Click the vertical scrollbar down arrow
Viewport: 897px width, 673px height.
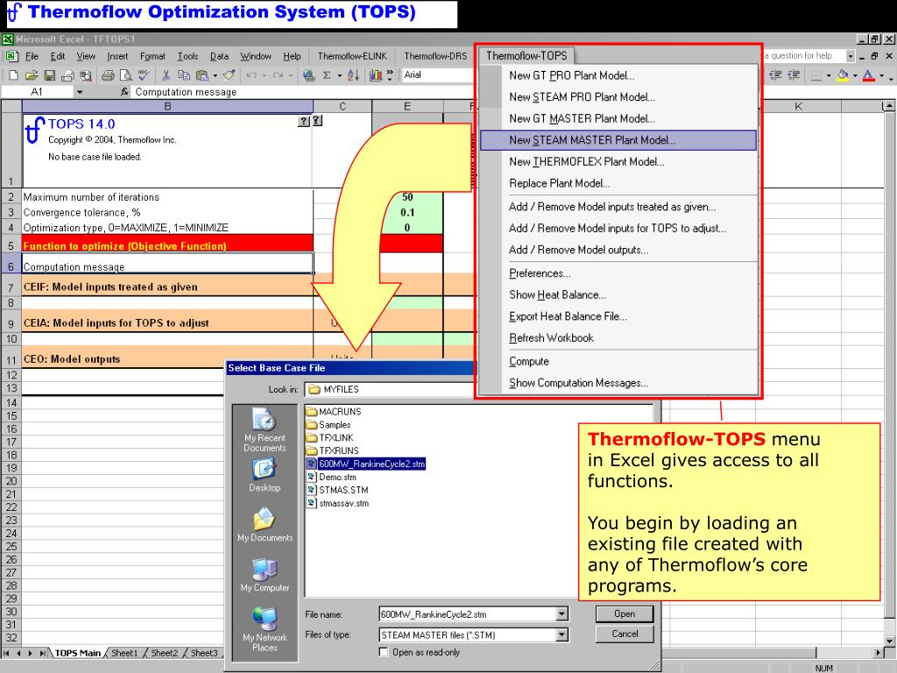(x=888, y=640)
